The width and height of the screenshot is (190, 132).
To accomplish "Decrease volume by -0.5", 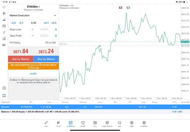I will click(13, 23).
